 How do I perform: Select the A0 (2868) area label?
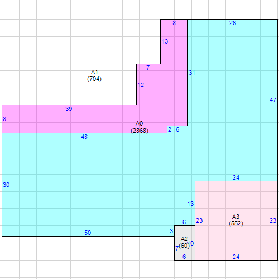click(139, 127)
